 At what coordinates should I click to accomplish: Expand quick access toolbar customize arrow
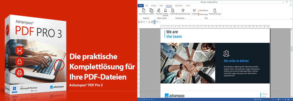coord(160,22)
